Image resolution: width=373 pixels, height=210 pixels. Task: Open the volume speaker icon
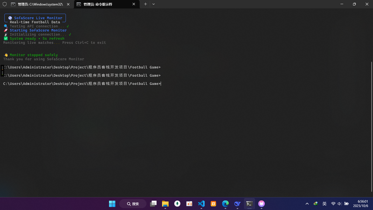coord(339,204)
